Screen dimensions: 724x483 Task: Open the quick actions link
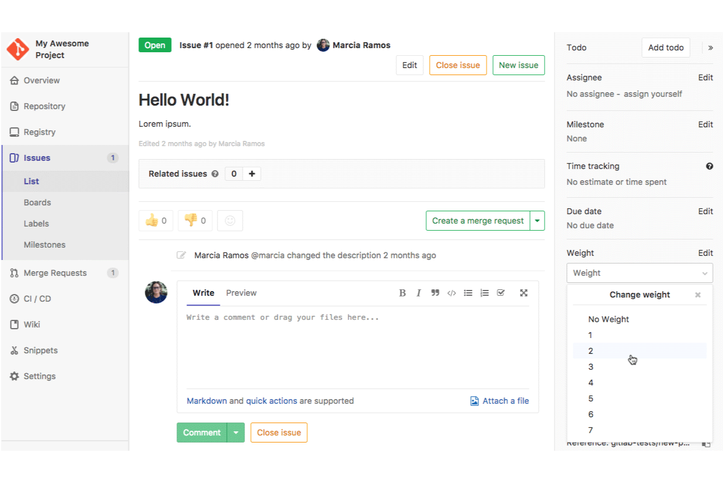click(271, 401)
